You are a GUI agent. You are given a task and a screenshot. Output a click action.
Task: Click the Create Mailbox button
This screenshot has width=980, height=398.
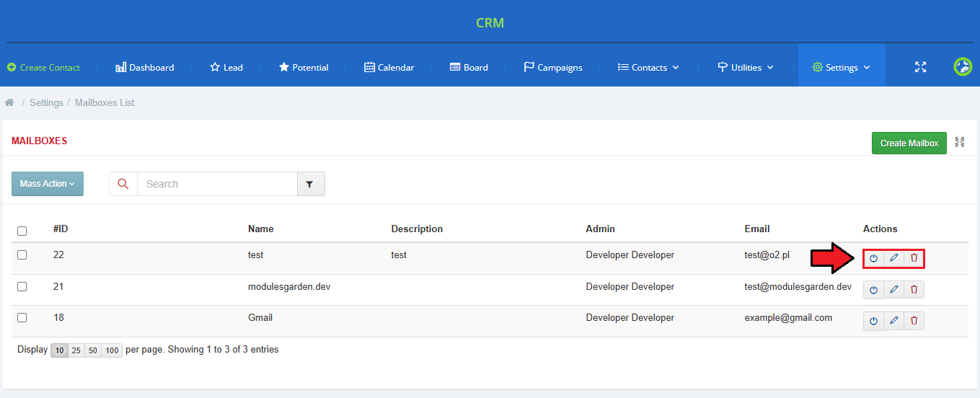pos(909,143)
